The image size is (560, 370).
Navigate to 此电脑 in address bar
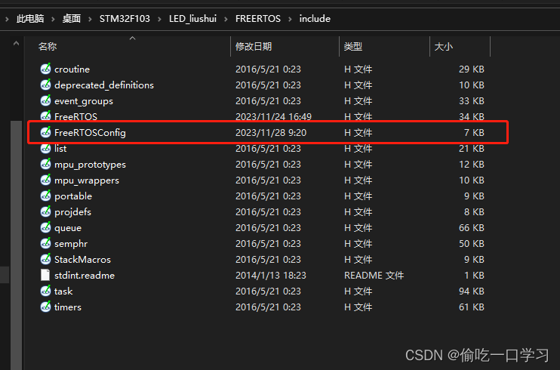click(30, 19)
